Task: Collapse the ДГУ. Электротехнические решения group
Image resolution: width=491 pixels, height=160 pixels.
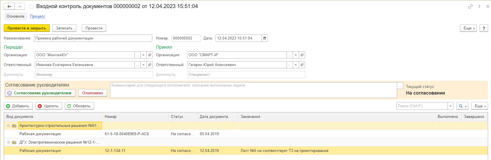Action: click(x=8, y=142)
